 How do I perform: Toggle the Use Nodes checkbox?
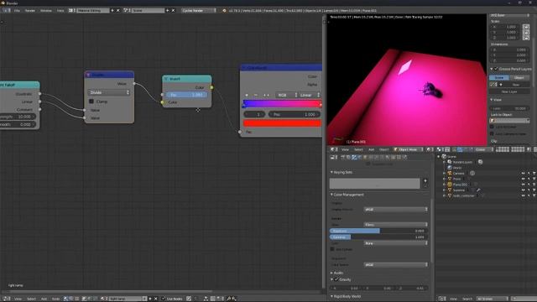coord(164,299)
